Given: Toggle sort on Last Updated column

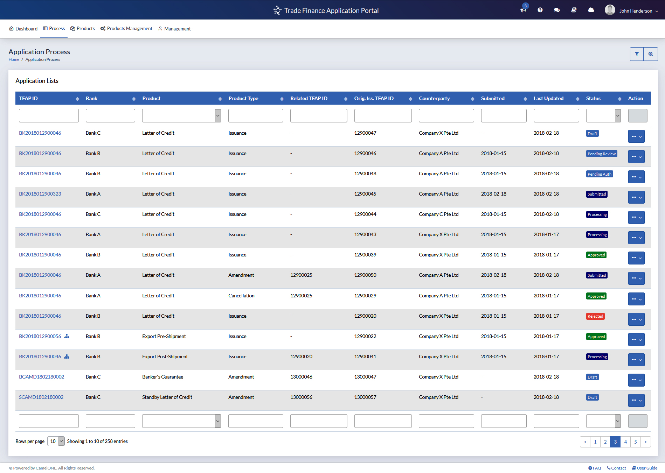Looking at the screenshot, I should (x=577, y=99).
